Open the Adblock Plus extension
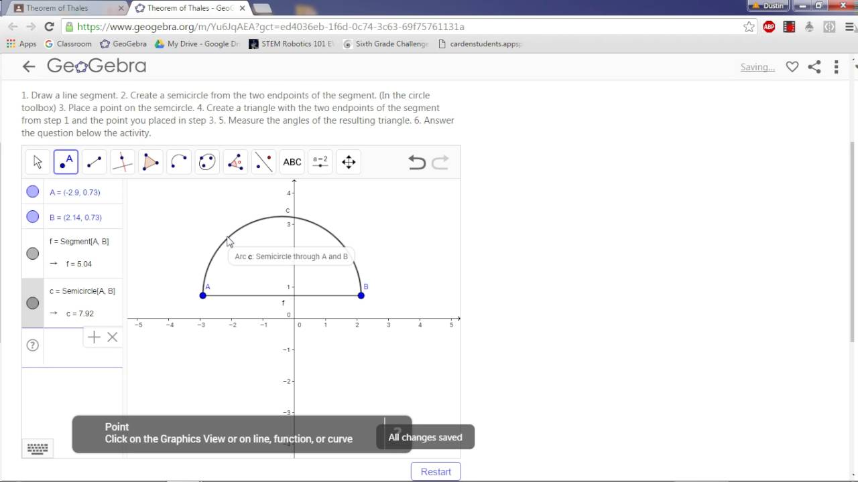The image size is (858, 482). click(769, 27)
